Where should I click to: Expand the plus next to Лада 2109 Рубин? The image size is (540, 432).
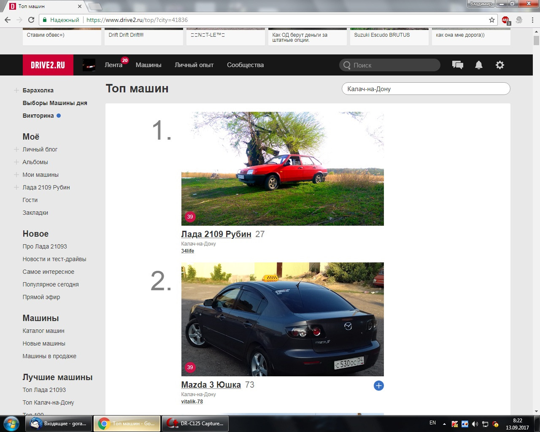[16, 187]
